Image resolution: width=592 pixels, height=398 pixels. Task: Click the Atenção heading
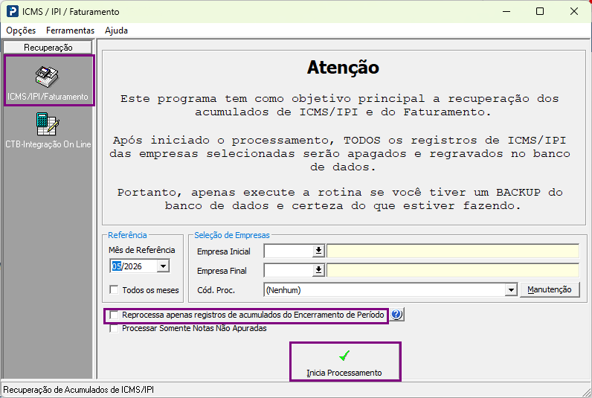tap(343, 68)
